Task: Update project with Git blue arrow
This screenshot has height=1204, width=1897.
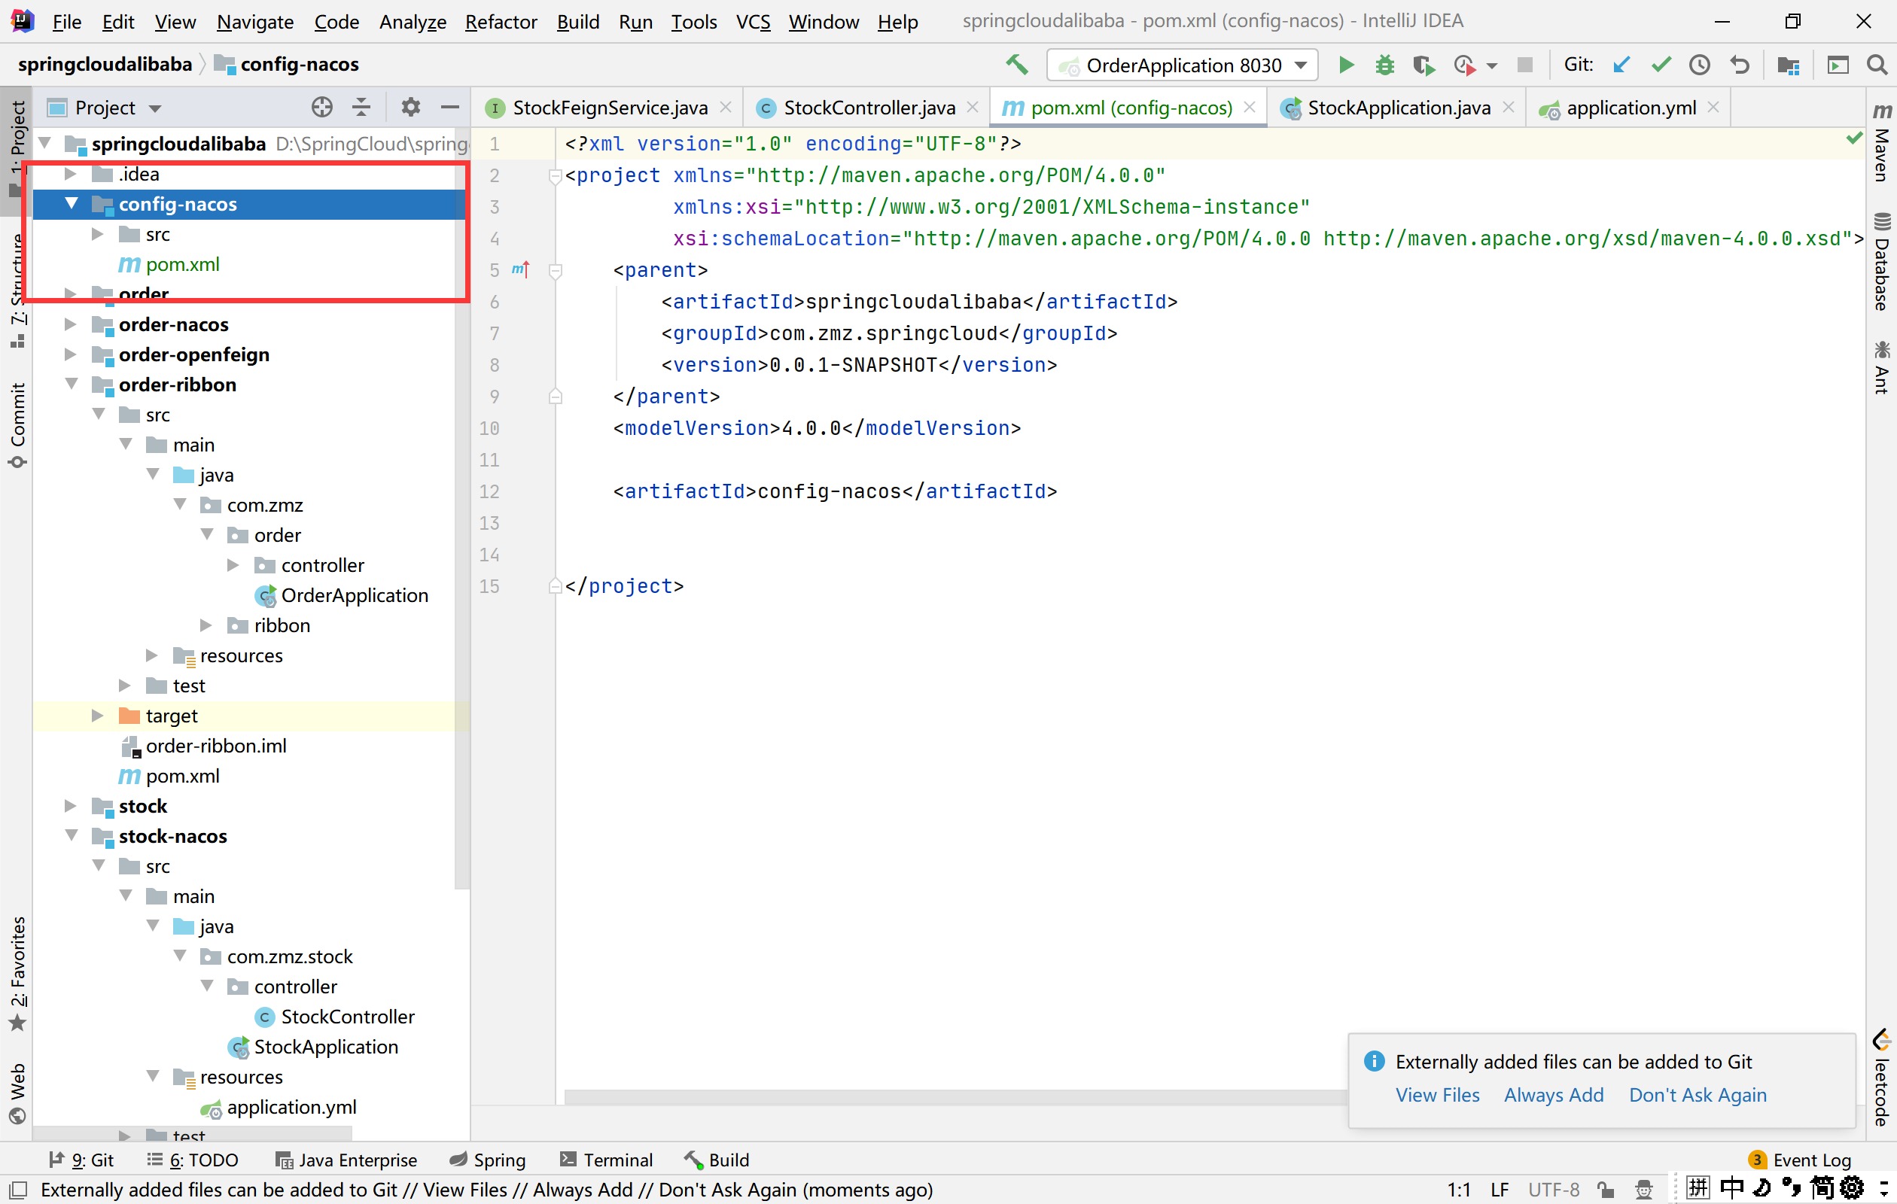Action: tap(1621, 65)
